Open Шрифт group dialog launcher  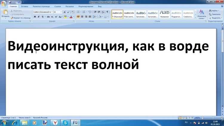(x=74, y=21)
